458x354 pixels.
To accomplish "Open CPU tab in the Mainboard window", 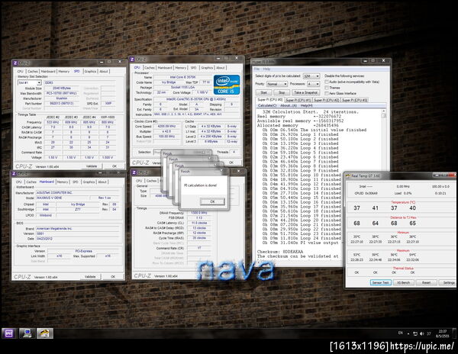I will click(x=18, y=182).
